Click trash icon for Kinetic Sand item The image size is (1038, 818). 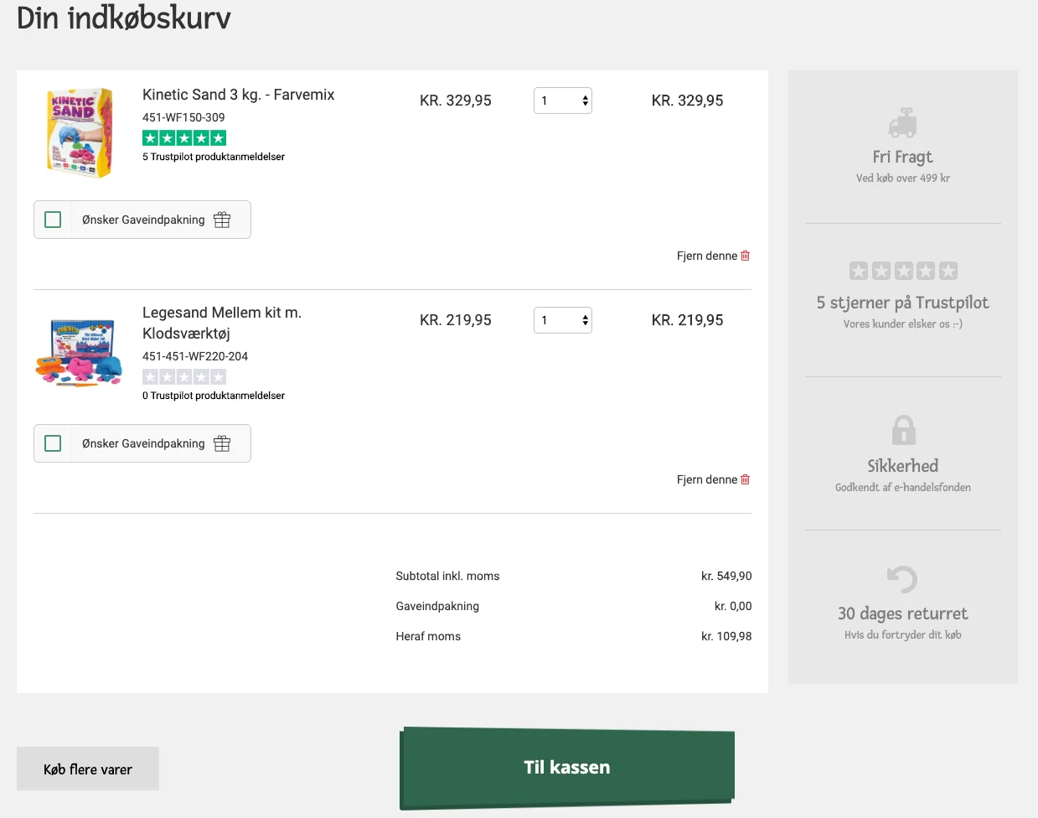(746, 256)
